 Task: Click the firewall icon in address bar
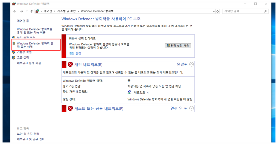37,11
